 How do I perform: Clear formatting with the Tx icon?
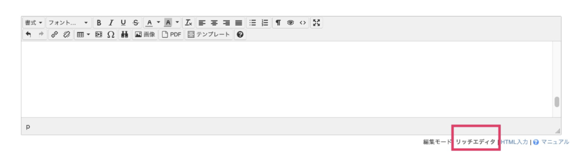pos(188,23)
